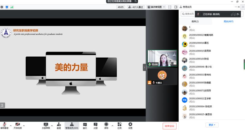Toggle recording with 录制 button
245x130 pixels.
click(106, 125)
